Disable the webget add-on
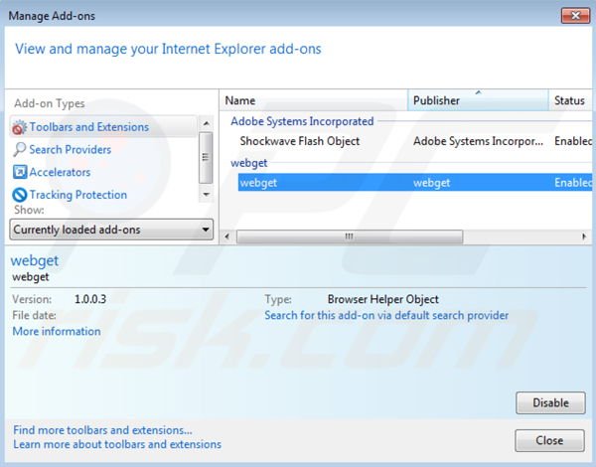The width and height of the screenshot is (596, 467). (x=550, y=402)
